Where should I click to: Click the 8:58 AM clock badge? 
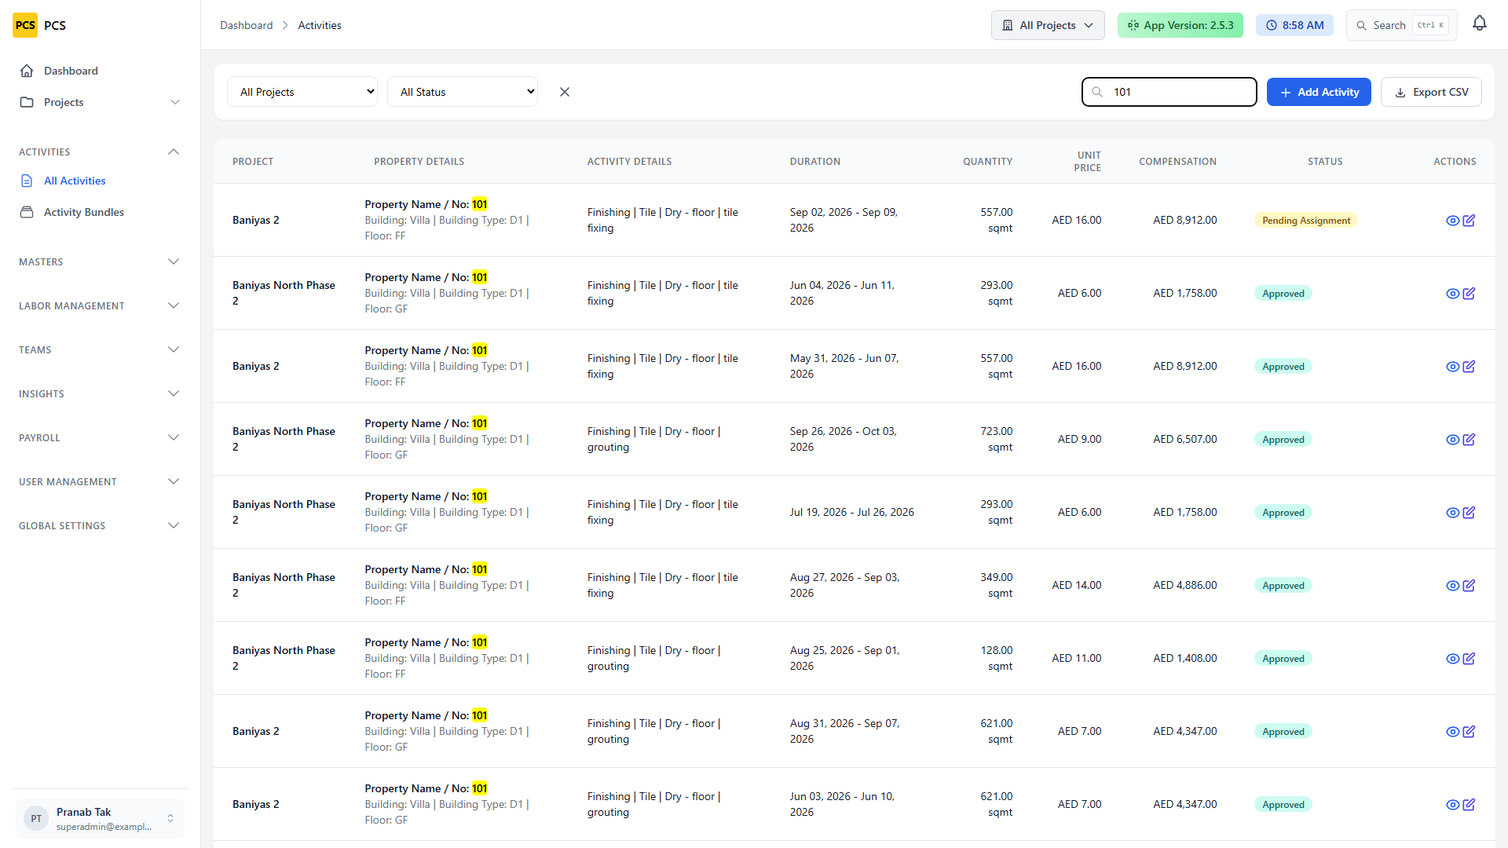(x=1294, y=25)
